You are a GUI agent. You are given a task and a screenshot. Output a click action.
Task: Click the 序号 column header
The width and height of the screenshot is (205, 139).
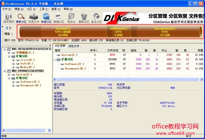click(97, 50)
